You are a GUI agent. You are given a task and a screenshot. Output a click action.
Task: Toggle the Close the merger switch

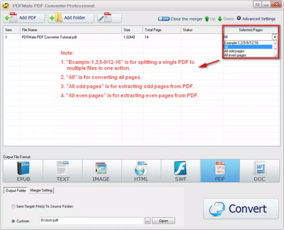click(164, 19)
